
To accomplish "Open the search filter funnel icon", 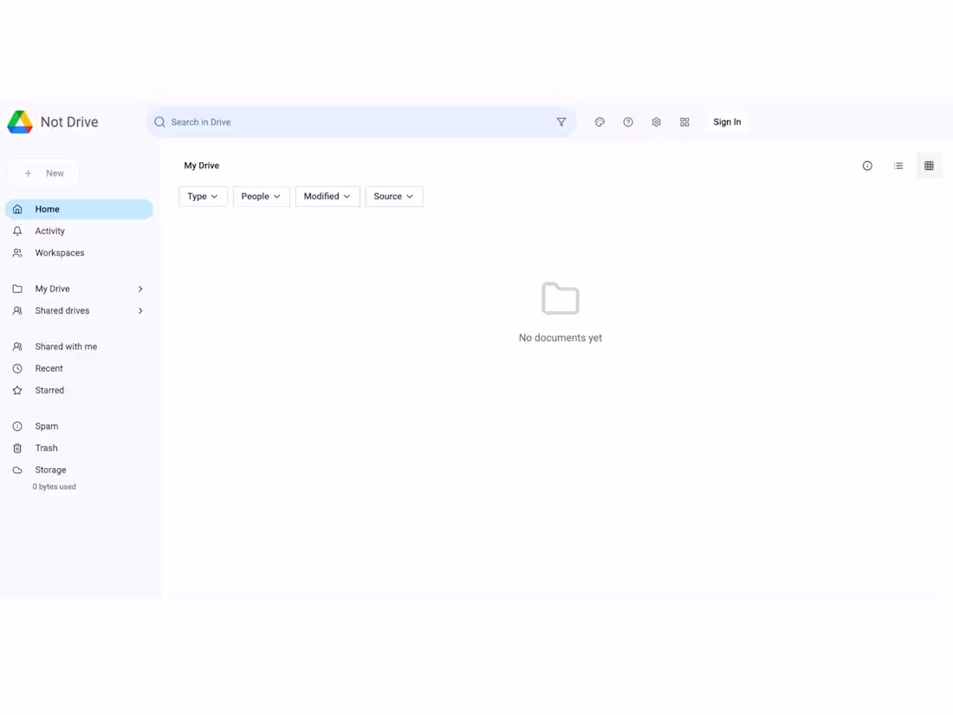I will click(561, 121).
